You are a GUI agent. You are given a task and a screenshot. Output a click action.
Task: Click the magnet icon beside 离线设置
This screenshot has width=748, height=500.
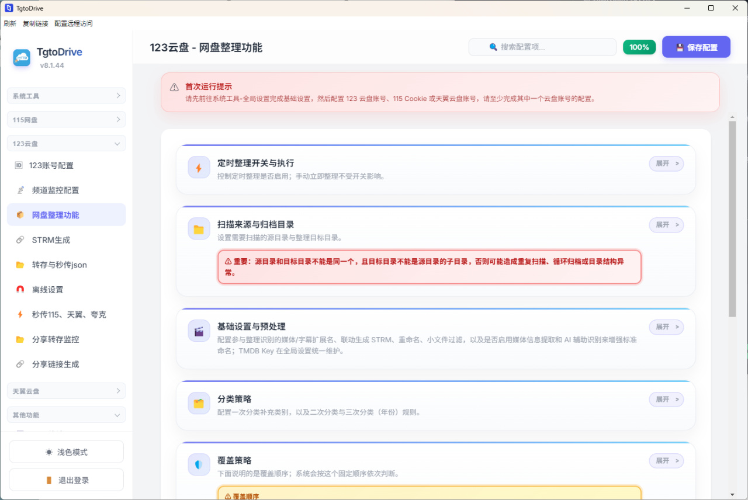click(x=20, y=290)
